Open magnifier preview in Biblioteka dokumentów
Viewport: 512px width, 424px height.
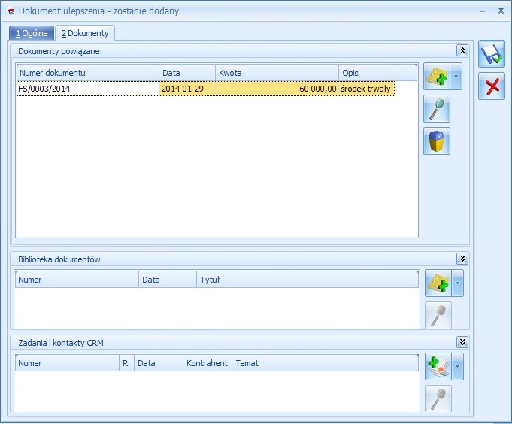[438, 315]
